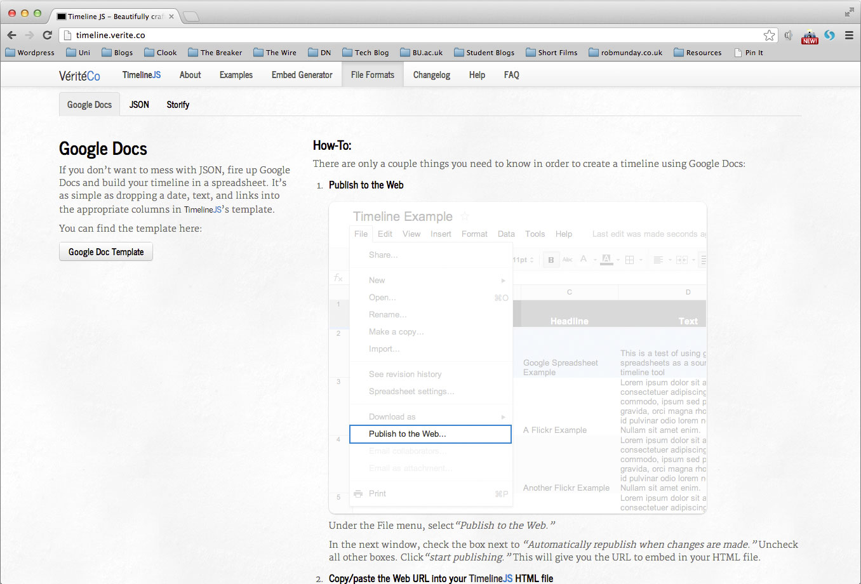Screen dimensions: 861x584
Task: Click the Publish to the Web screenshot image
Action: (517, 358)
